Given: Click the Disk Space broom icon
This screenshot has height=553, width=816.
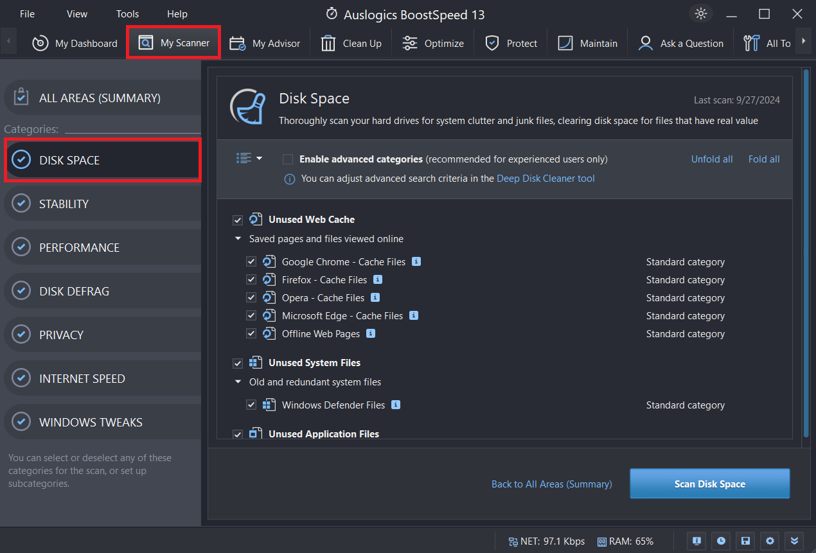Looking at the screenshot, I should pyautogui.click(x=248, y=107).
